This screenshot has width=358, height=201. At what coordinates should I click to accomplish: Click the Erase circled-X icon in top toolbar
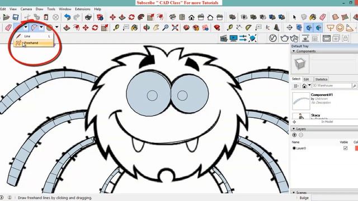click(x=56, y=17)
